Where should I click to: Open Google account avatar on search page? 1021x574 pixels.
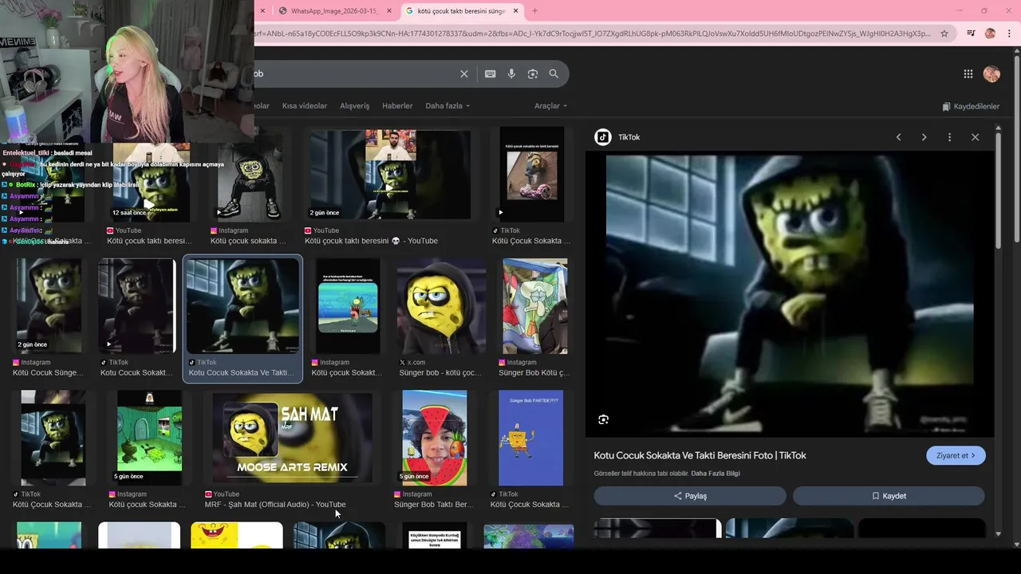pyautogui.click(x=991, y=74)
